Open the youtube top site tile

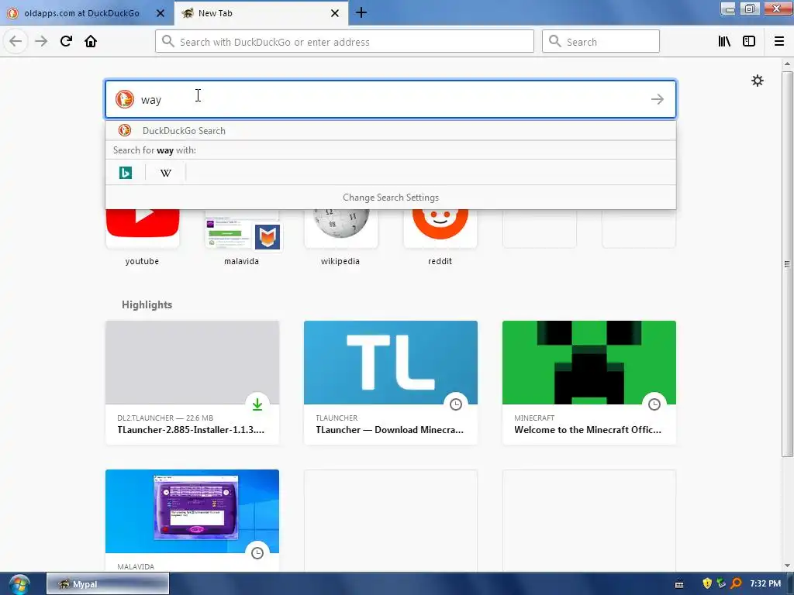coord(143,238)
